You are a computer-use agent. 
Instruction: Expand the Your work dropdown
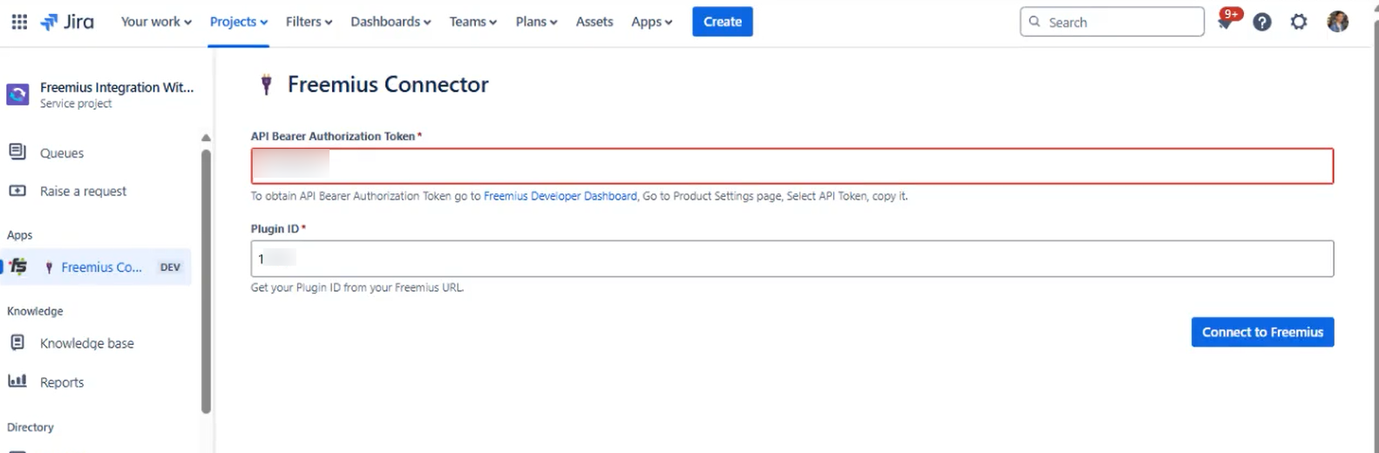[x=156, y=22]
